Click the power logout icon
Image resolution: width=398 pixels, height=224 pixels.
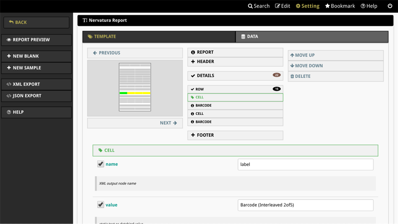(390, 6)
